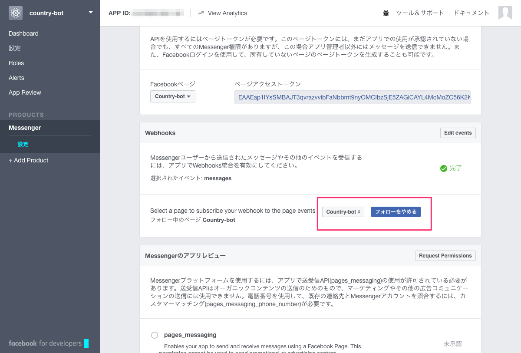Screen dimensions: 521x353
Task: Open the Facebookページ Country-bot dropdown
Action: pyautogui.click(x=172, y=96)
